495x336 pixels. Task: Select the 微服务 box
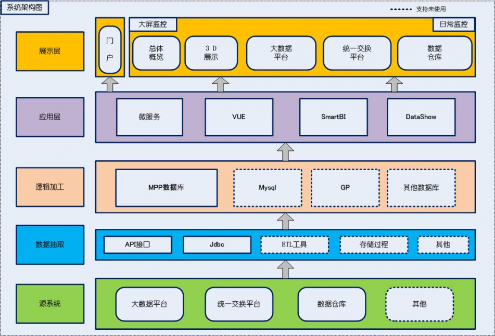pyautogui.click(x=149, y=117)
